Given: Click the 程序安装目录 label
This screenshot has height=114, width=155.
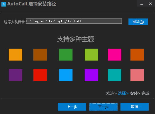Looking at the screenshot, I should (14, 22).
